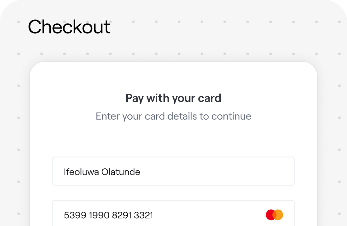Click the Checkout page heading
This screenshot has height=226, width=347.
pos(69,27)
